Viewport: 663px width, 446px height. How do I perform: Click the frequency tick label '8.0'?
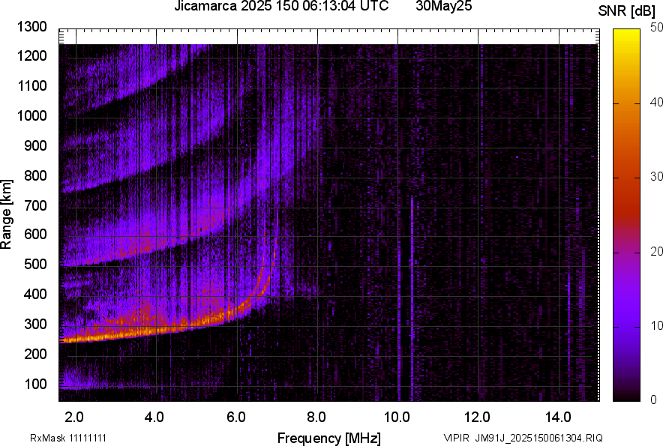pyautogui.click(x=316, y=418)
